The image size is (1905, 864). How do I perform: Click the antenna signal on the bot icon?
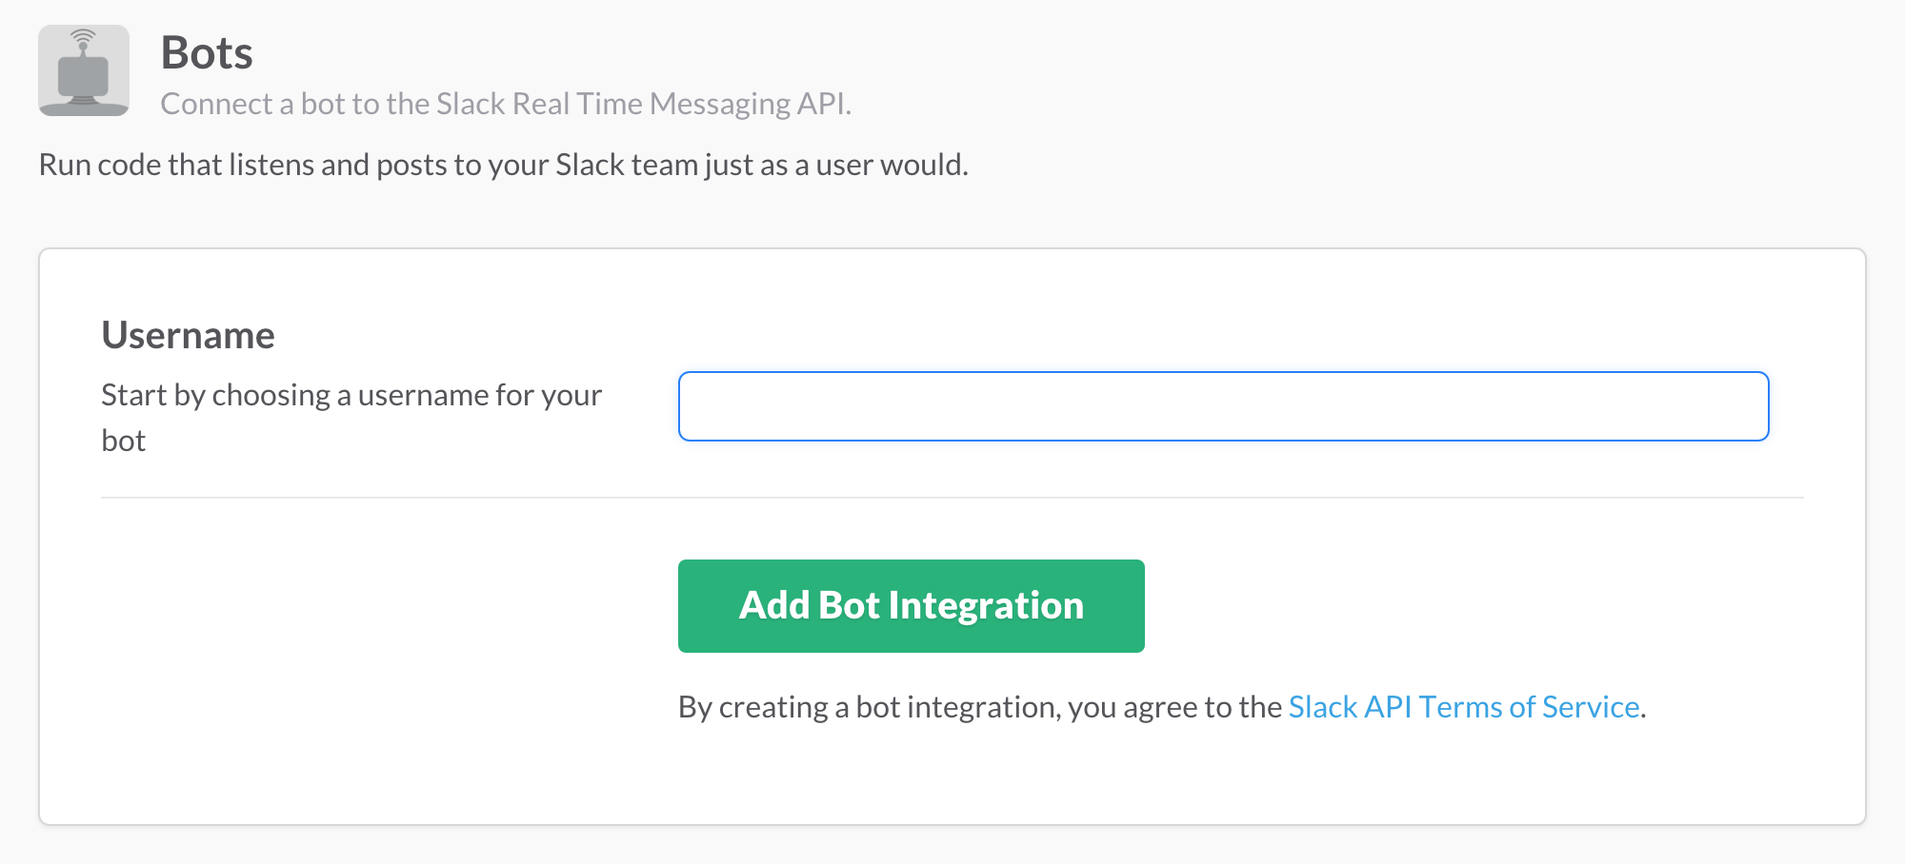point(84,38)
